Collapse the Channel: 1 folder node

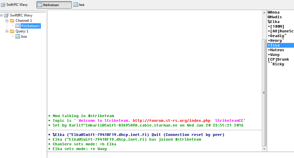[7, 21]
